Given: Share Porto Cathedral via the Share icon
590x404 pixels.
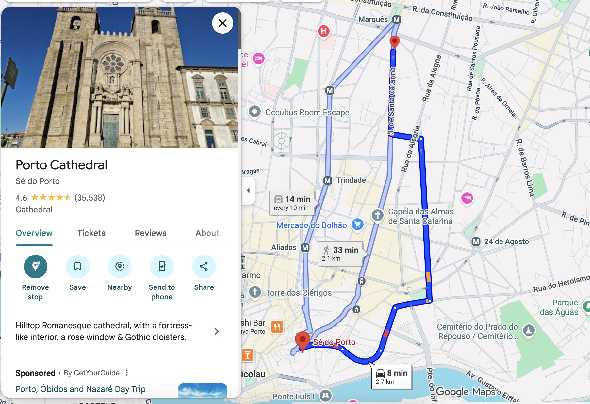Looking at the screenshot, I should 204,266.
